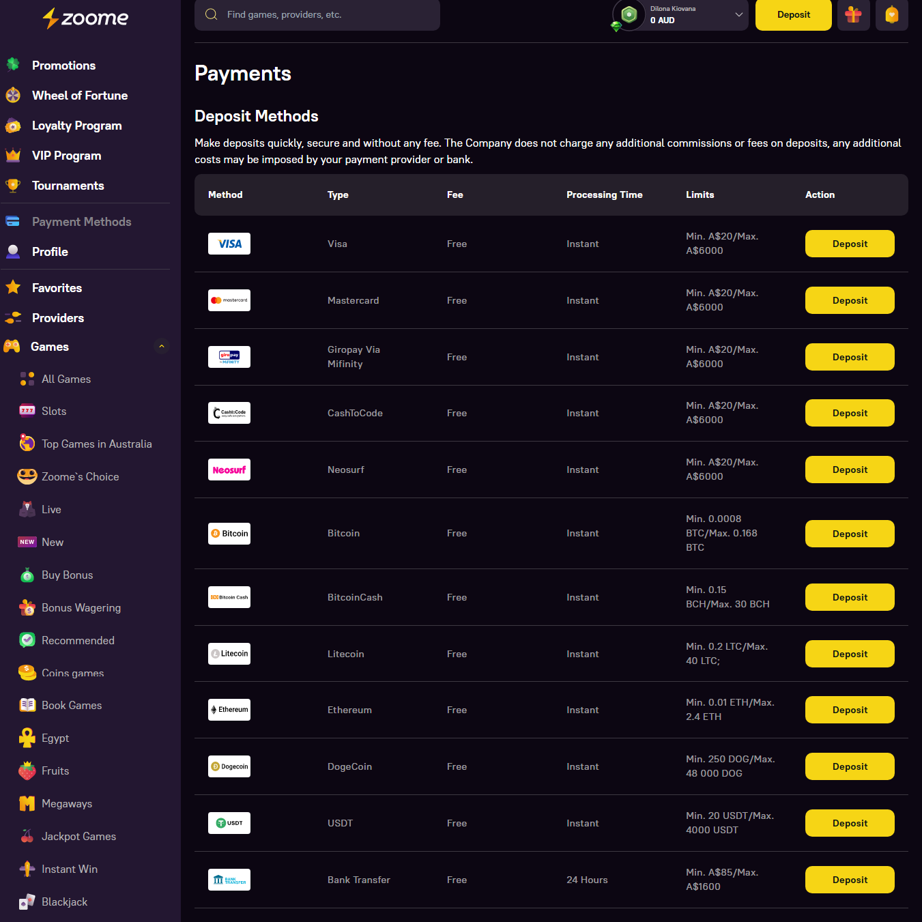Viewport: 922px width, 922px height.
Task: Click the Bank Transfer logo
Action: point(229,880)
